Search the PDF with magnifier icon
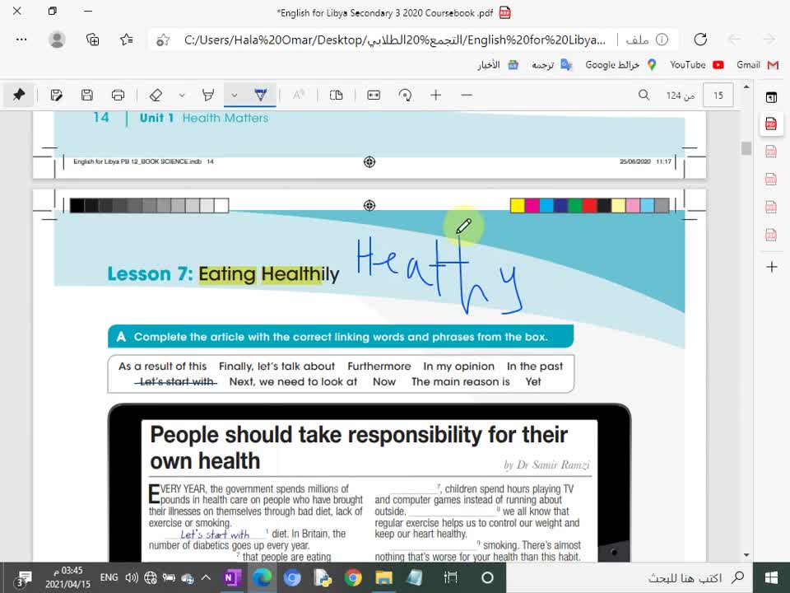Viewport: 790px width, 593px height. 644,95
